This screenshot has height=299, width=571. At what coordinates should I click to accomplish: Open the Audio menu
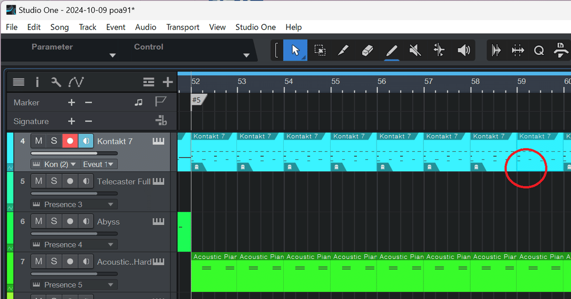tap(146, 27)
